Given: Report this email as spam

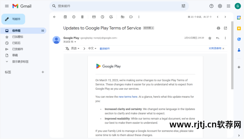Looking at the screenshot, I should (74, 17).
